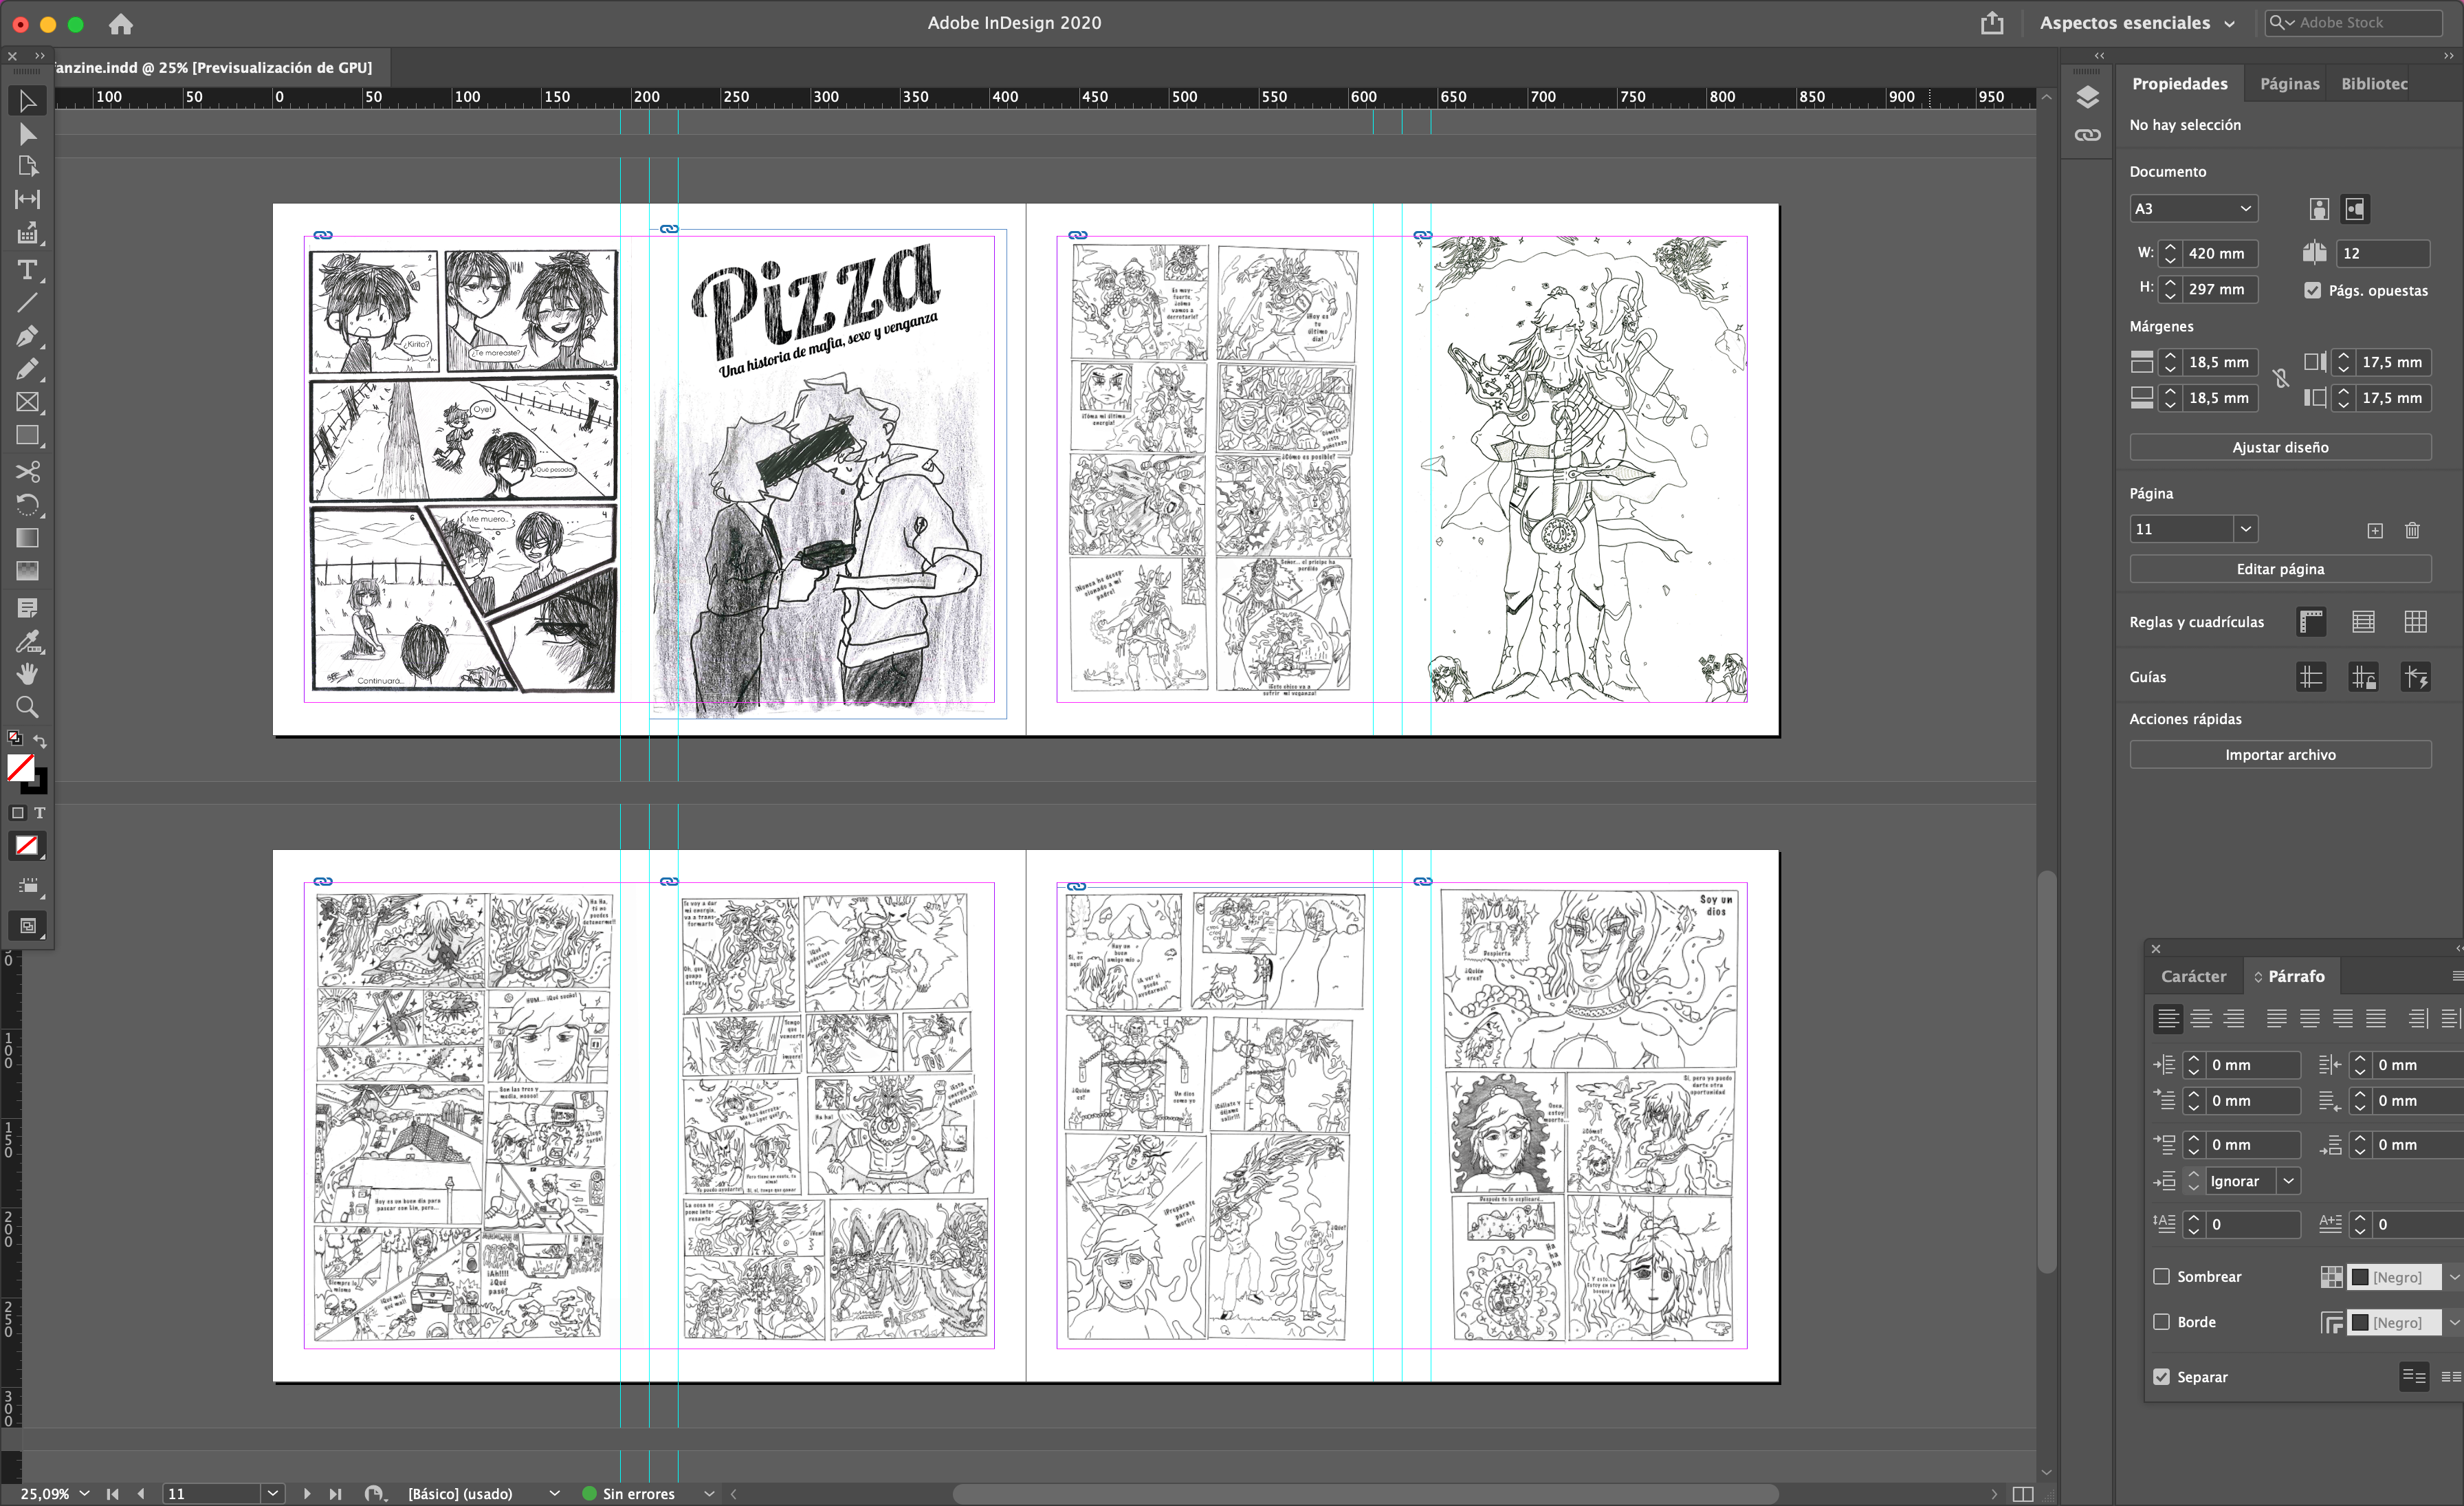
Task: Open the Ignorar drop cap dropdown
Action: tap(2288, 1181)
